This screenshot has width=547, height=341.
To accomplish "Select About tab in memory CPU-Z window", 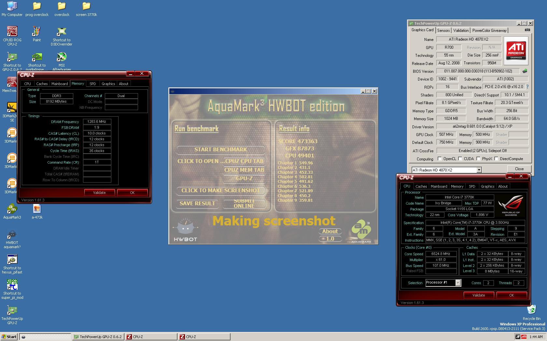I will 123,83.
